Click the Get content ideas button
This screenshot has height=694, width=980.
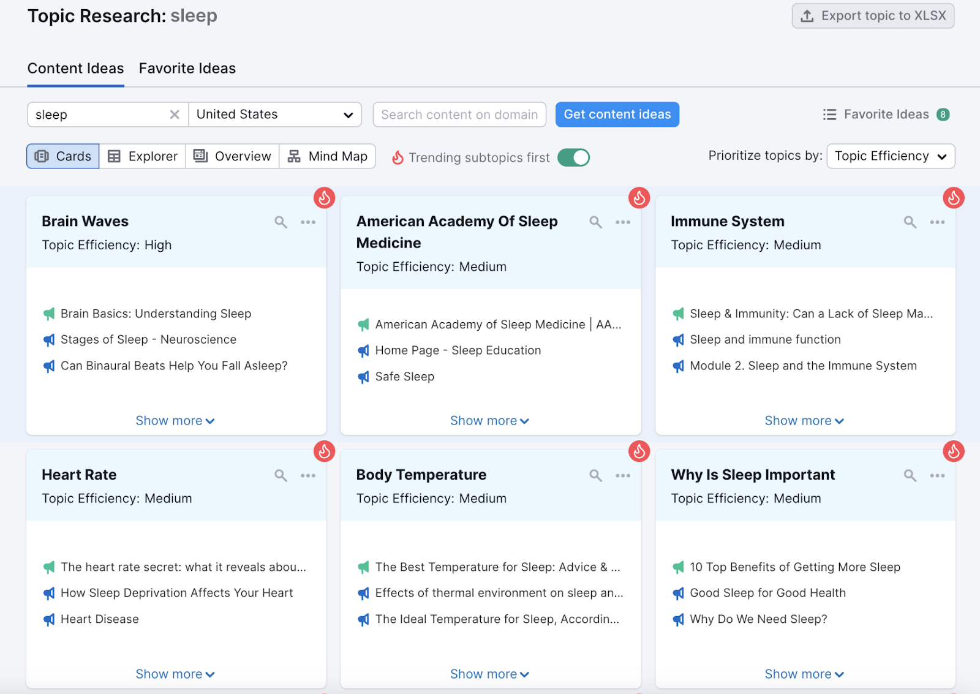coord(617,114)
